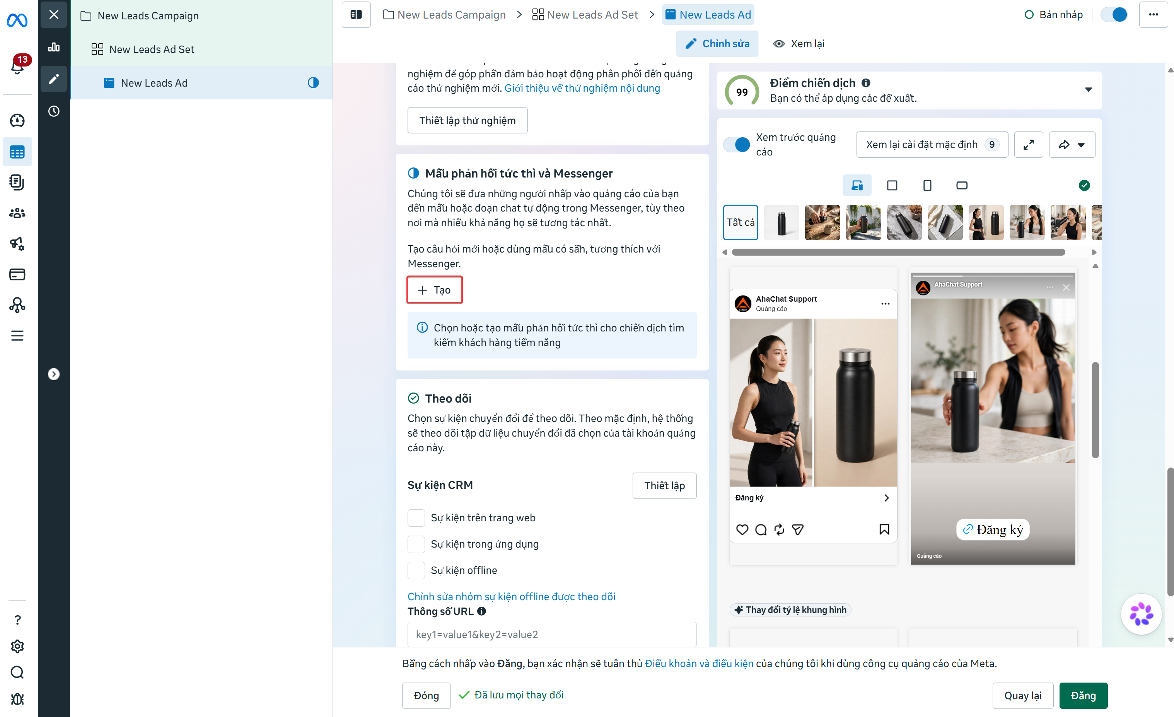Expand ad preview to fullscreen

1029,144
